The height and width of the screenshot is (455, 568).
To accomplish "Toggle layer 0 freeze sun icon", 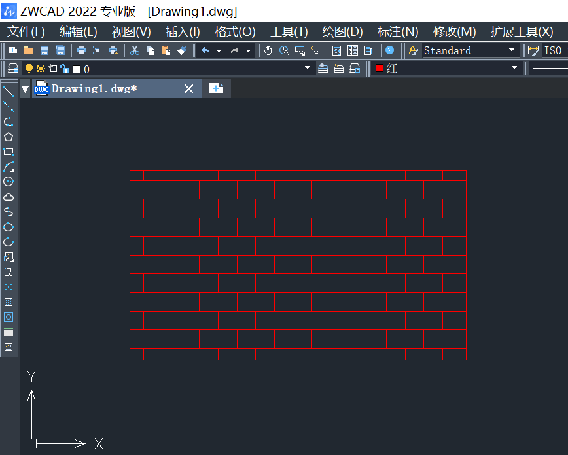I will (x=41, y=69).
